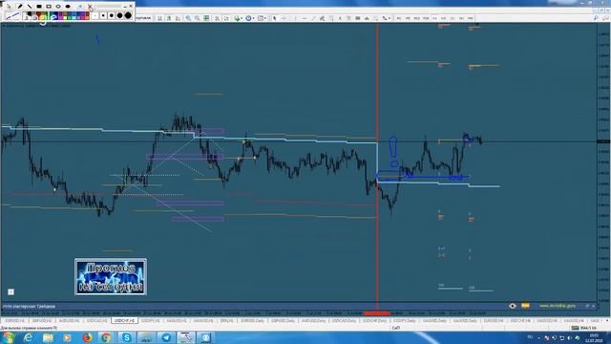Select the cursor pointer tool

[275, 18]
